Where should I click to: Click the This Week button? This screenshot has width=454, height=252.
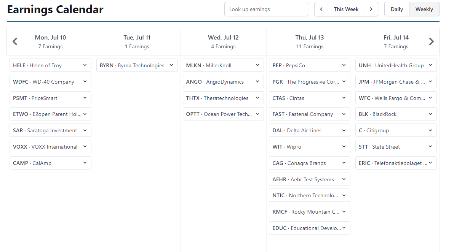(x=346, y=9)
